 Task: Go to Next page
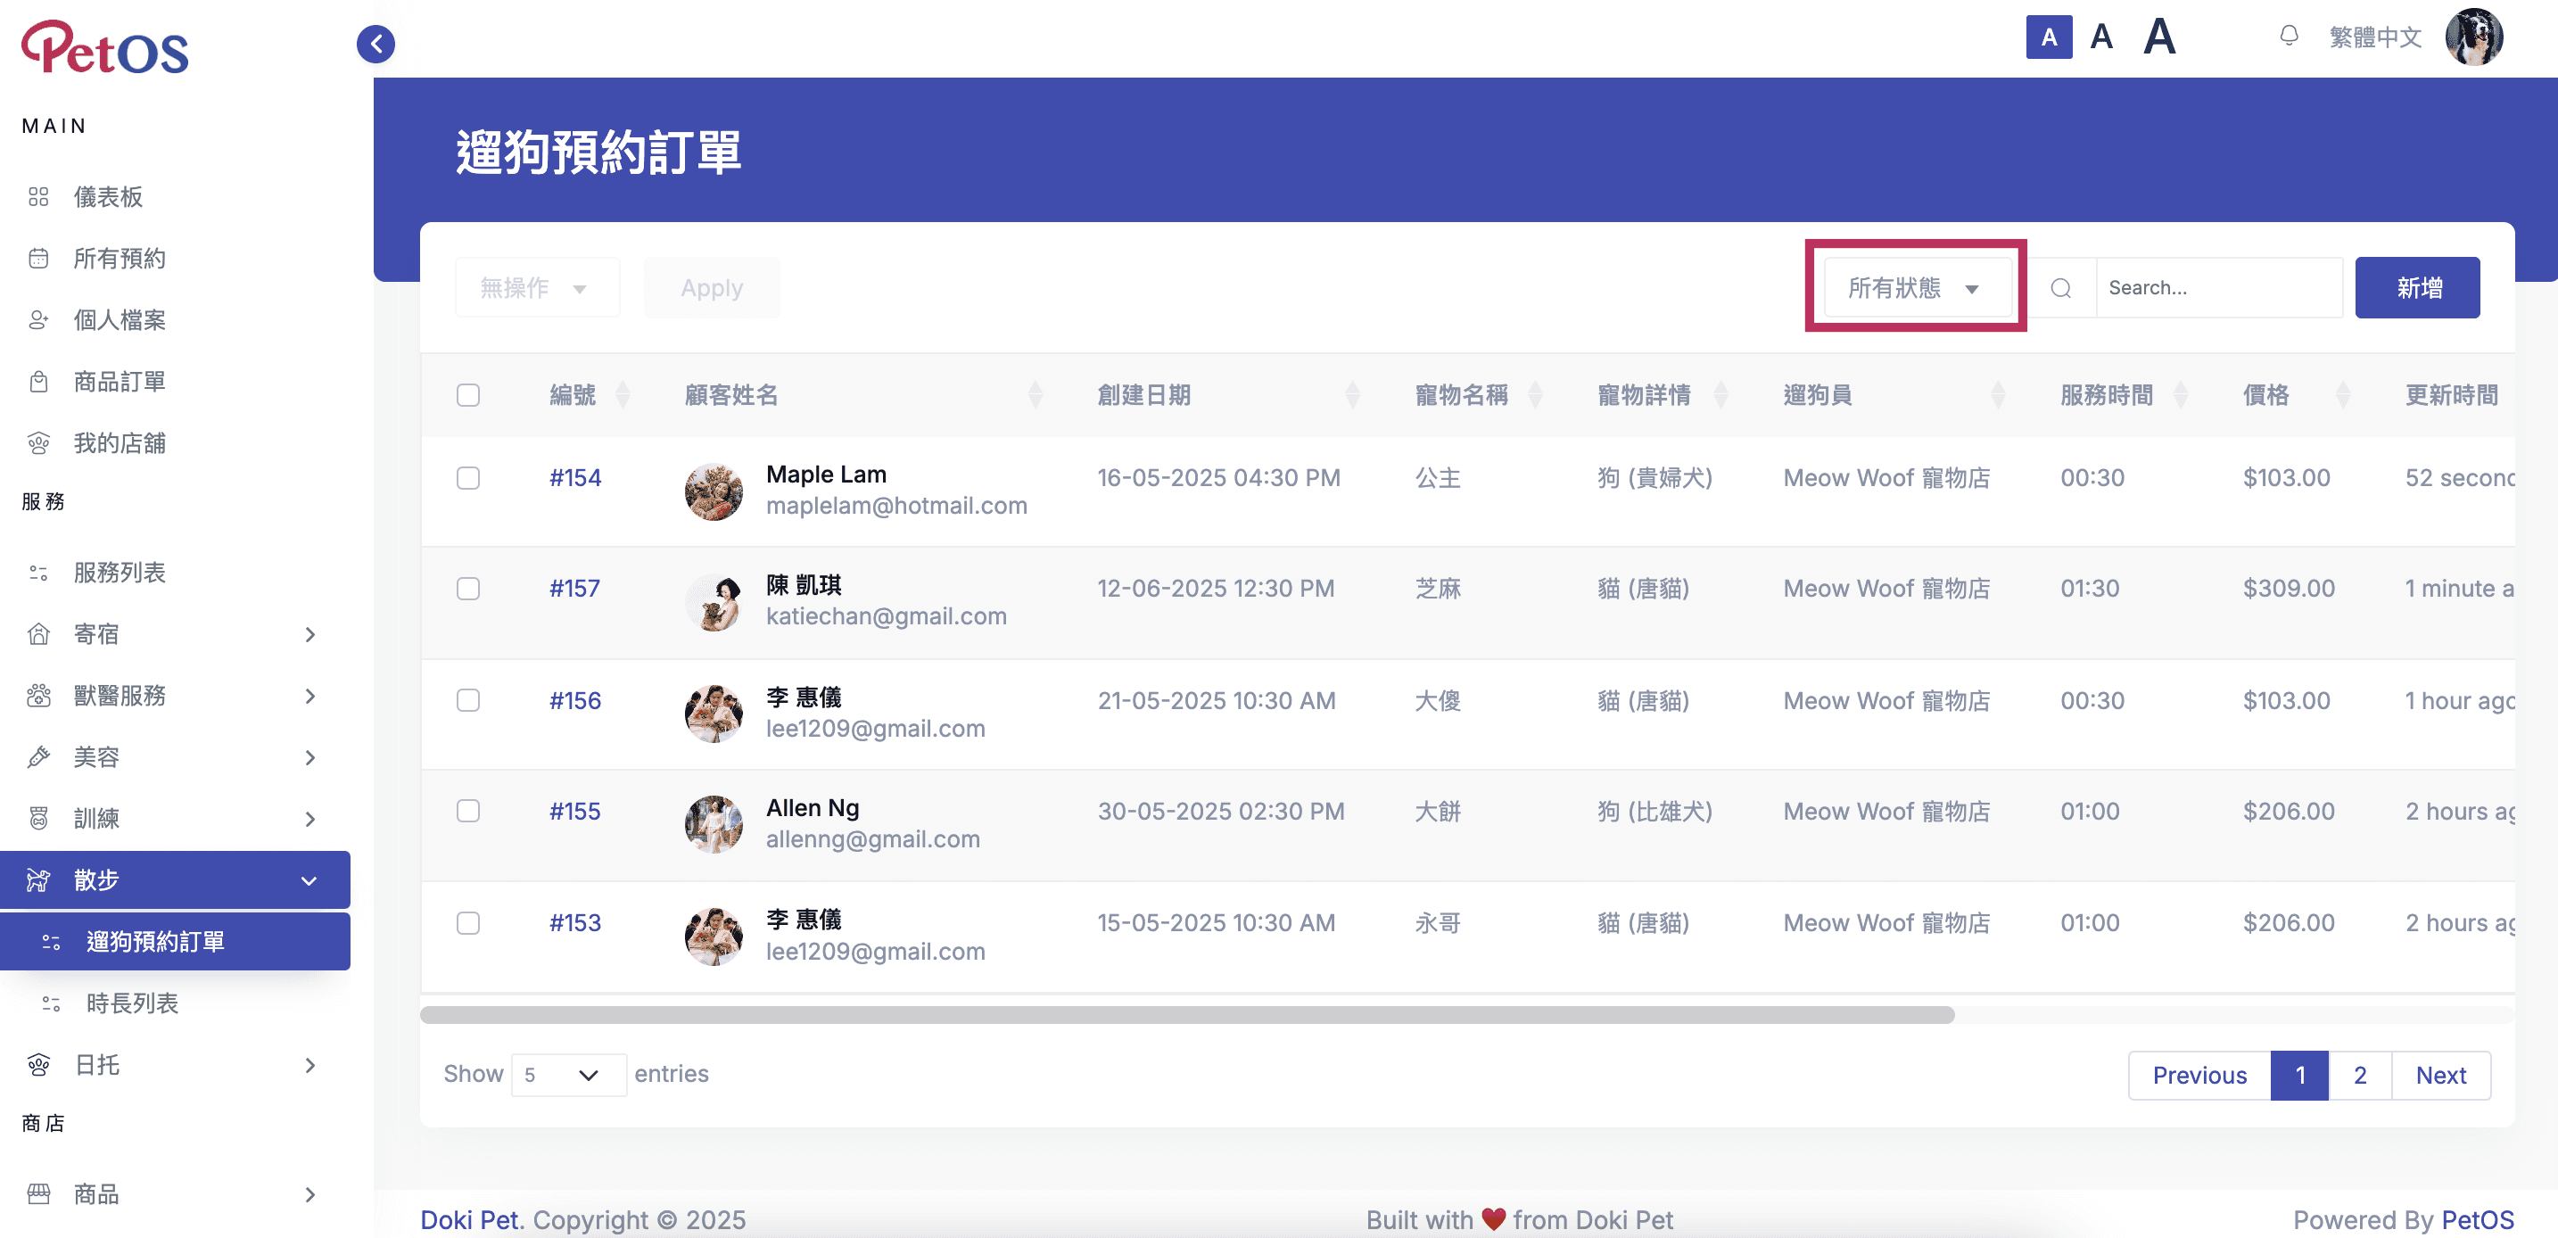pos(2441,1075)
